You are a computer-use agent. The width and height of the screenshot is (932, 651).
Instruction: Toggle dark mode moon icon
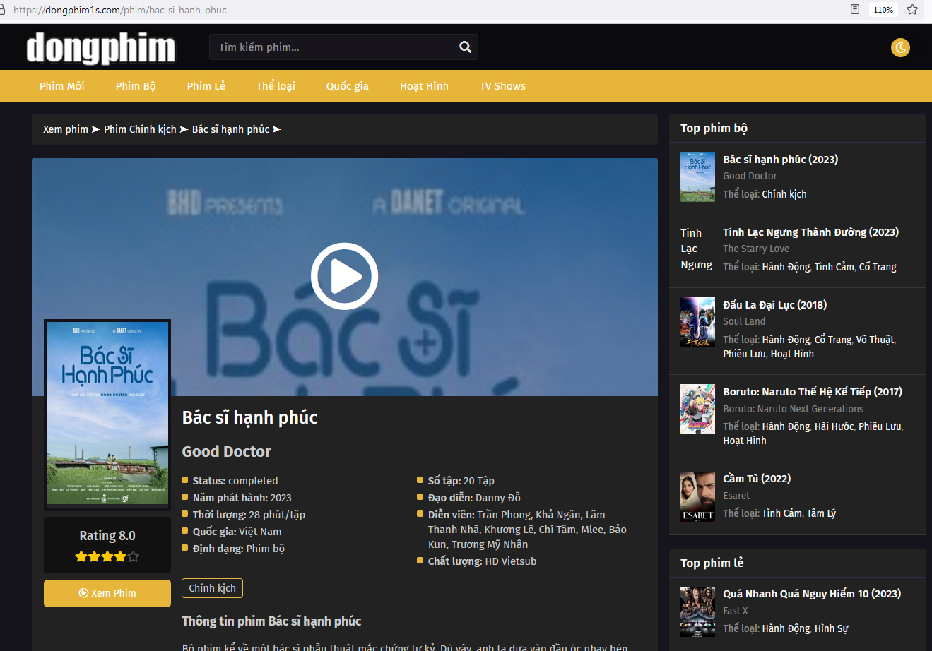(900, 48)
